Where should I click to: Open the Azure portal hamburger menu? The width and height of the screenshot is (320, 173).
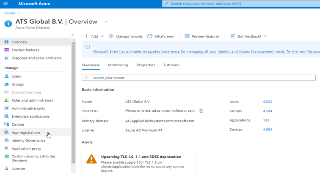pyautogui.click(x=6, y=3)
